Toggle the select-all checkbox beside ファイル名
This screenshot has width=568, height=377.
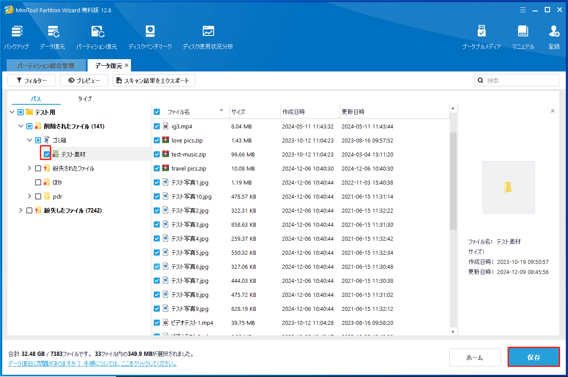coord(157,112)
